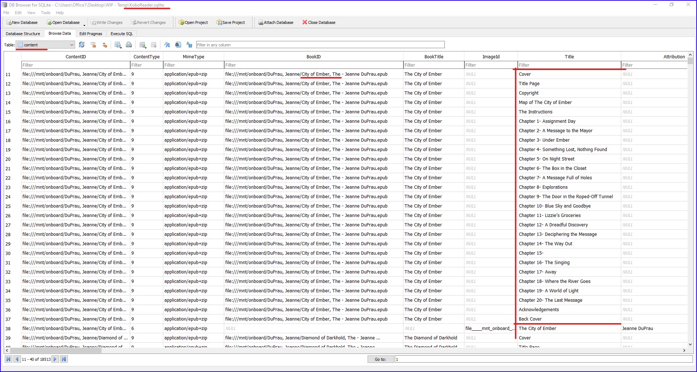
Task: Sort by the BookTitle column header
Action: point(434,57)
